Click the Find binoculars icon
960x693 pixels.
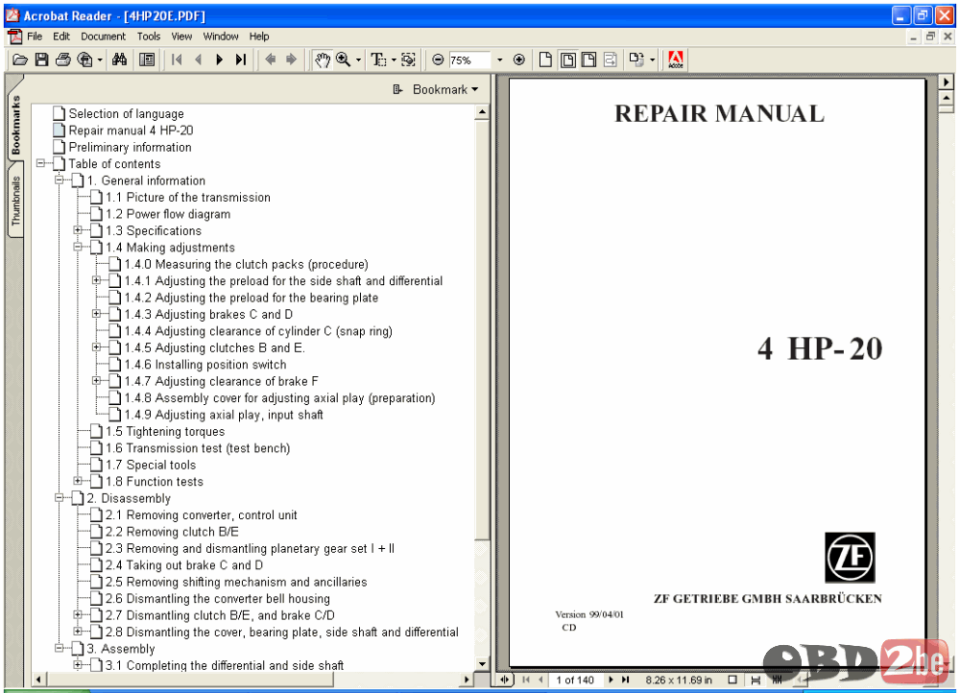(119, 60)
